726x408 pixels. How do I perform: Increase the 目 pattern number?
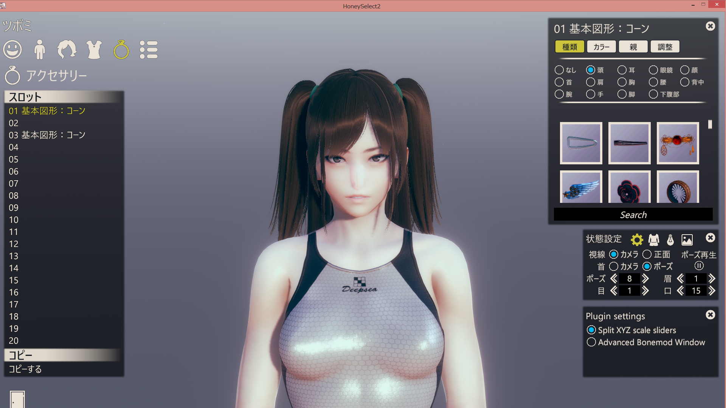coord(645,291)
